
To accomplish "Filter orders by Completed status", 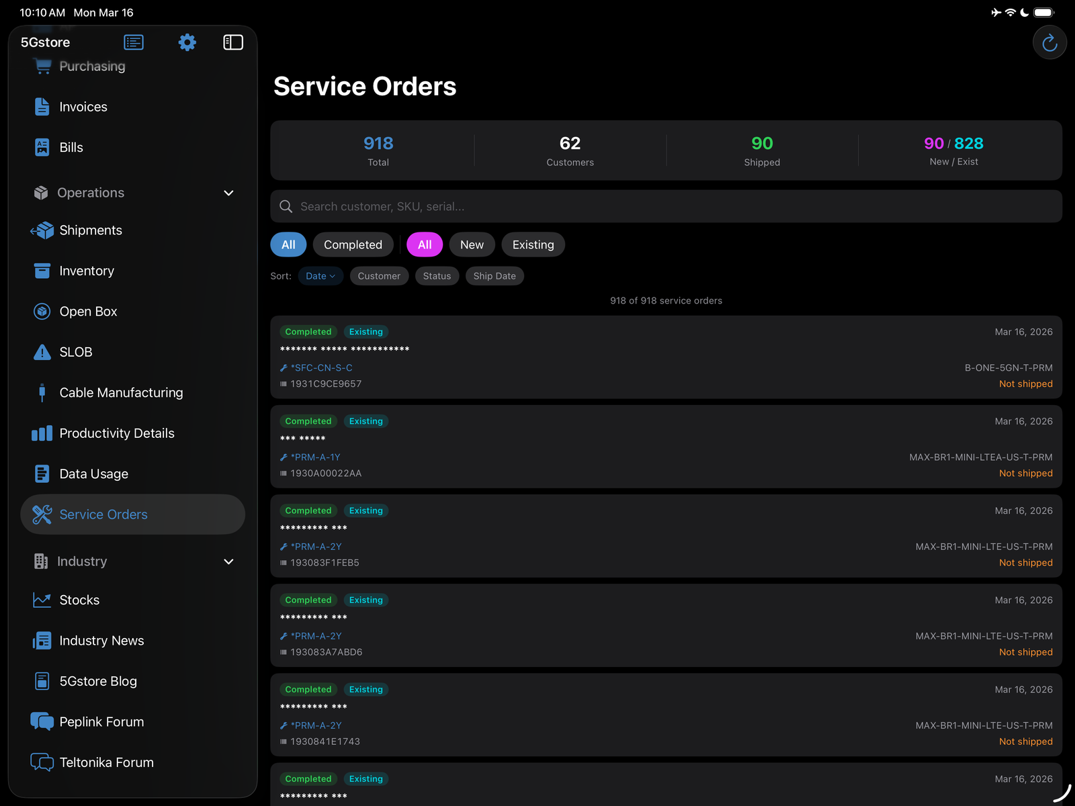I will [x=353, y=244].
